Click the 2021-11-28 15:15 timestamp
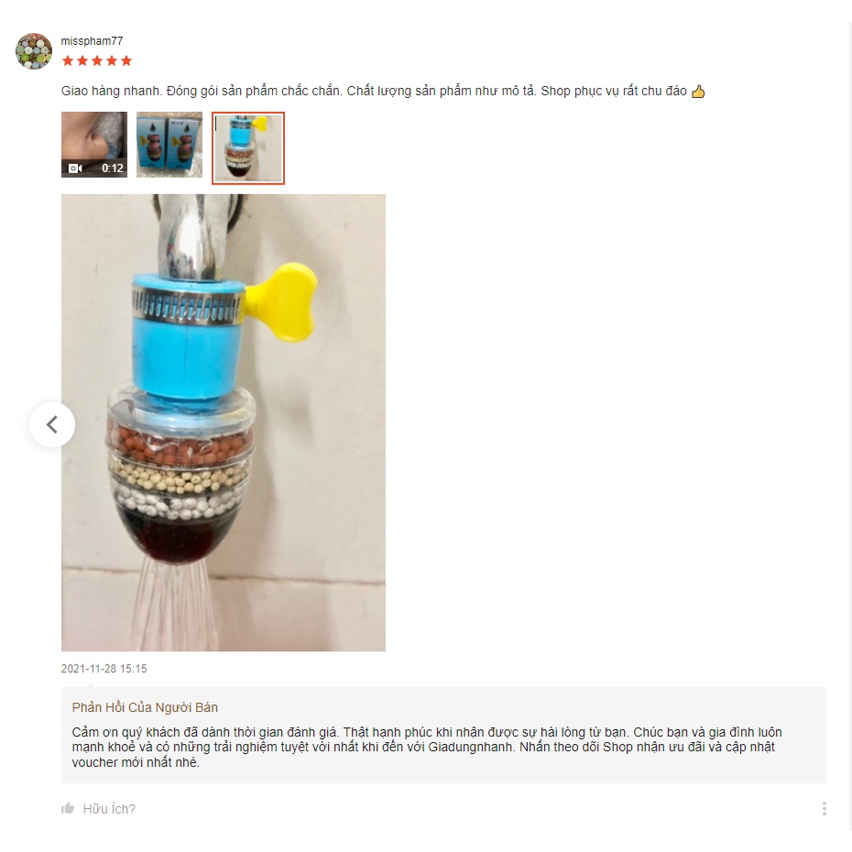The height and width of the screenshot is (852, 852). click(104, 669)
